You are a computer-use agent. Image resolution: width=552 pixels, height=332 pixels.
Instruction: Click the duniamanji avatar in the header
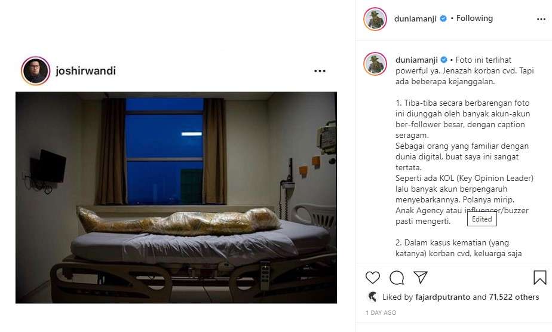(375, 19)
